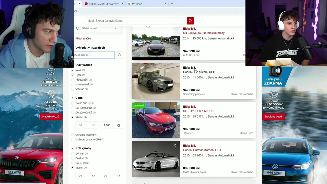Open the Cabrio CZ původ / DPH listing

pos(199,72)
